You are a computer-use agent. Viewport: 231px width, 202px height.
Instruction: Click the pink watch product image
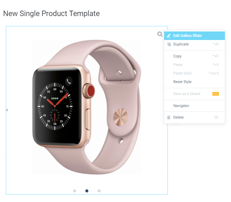87,107
